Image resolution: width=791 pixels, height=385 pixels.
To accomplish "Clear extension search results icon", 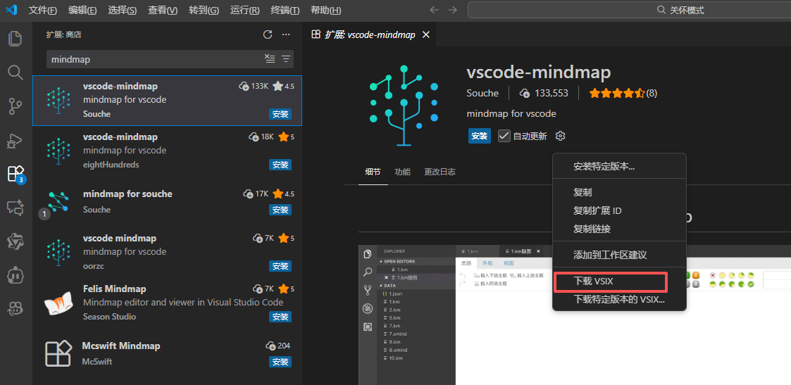I will 270,59.
